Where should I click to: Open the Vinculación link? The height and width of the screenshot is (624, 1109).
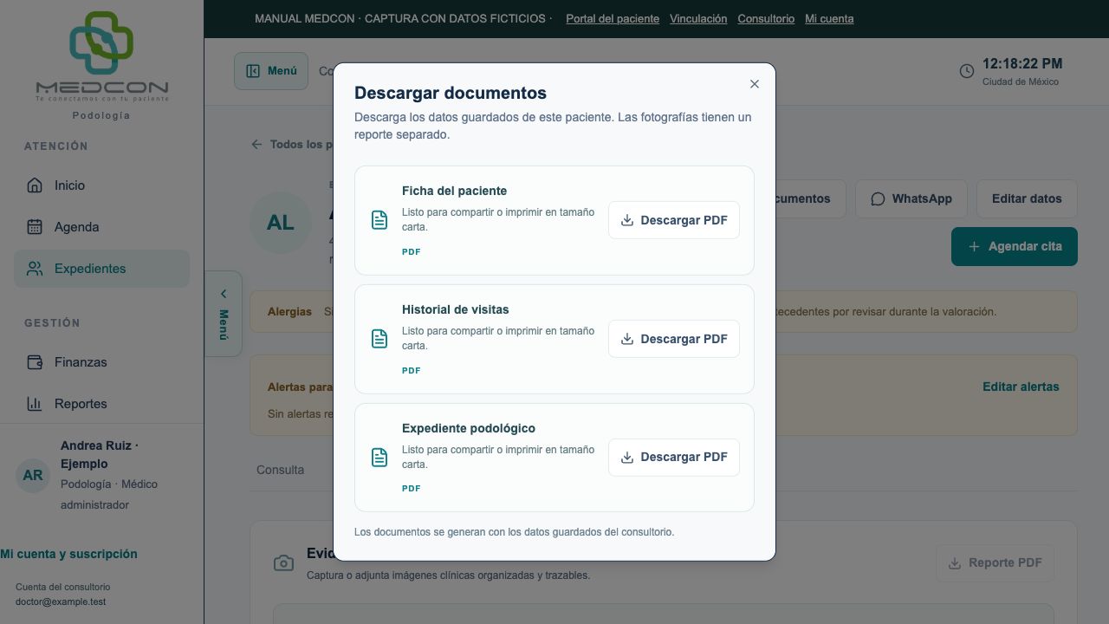[x=698, y=18]
